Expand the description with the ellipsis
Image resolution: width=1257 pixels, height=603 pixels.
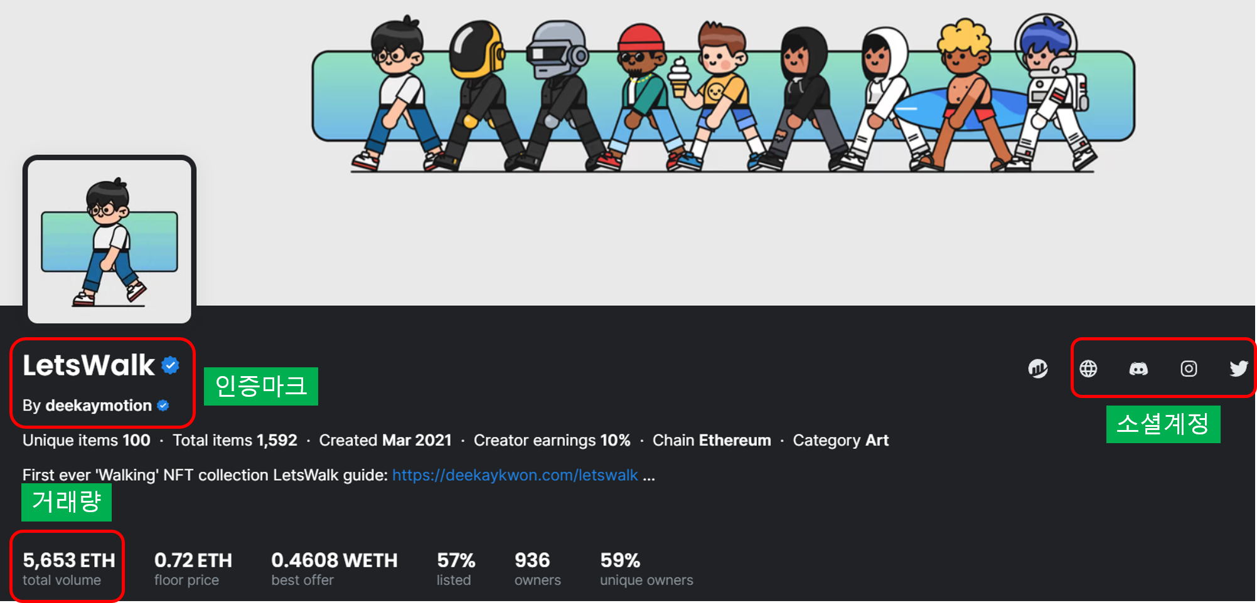[649, 475]
